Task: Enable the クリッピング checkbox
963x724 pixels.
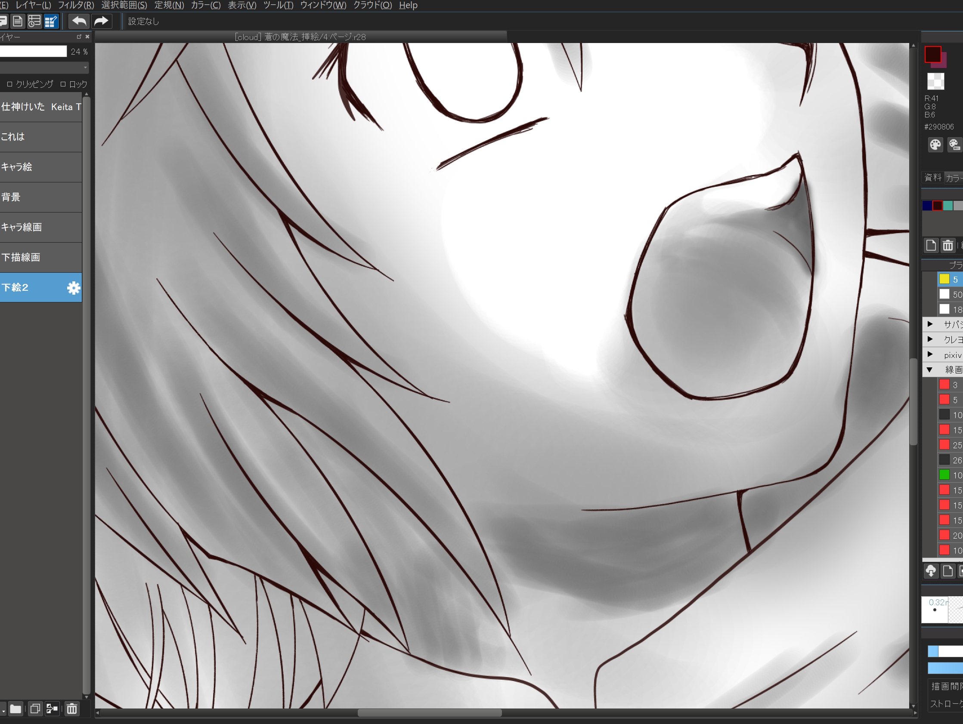Action: [9, 84]
